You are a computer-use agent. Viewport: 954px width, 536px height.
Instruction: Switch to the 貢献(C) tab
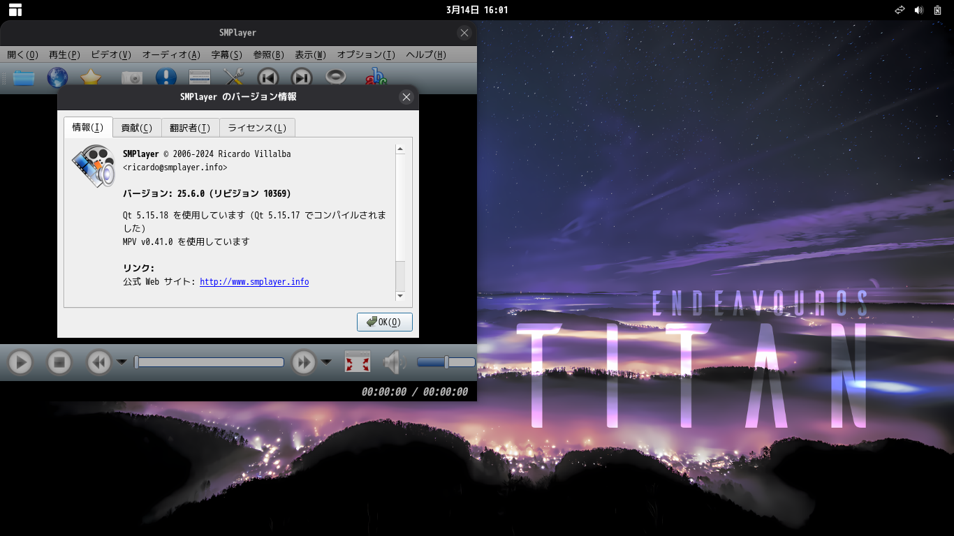(x=137, y=128)
